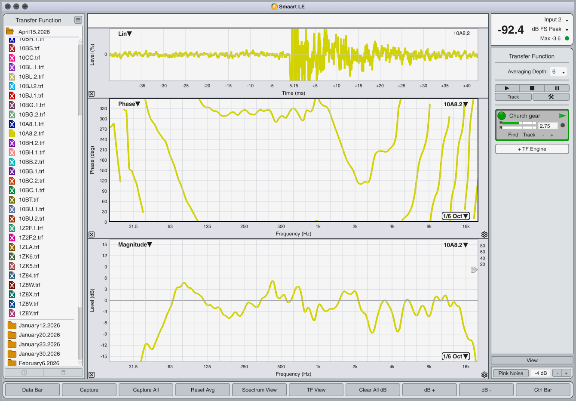This screenshot has height=401, width=576.
Task: Pause measurement with the pause button
Action: (x=557, y=88)
